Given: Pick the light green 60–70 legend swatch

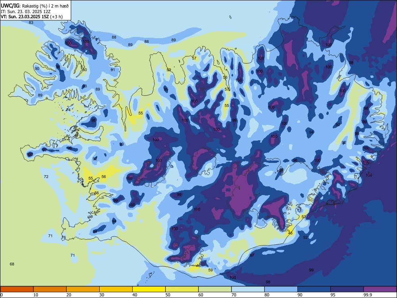Looking at the screenshot, I should [x=215, y=289].
